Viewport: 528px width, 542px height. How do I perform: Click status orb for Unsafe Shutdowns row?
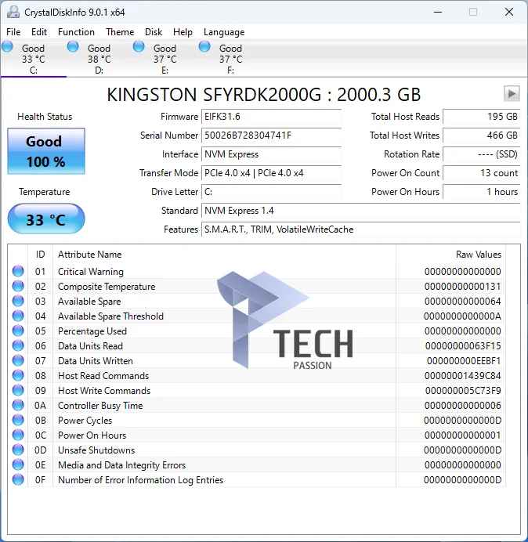pos(18,450)
